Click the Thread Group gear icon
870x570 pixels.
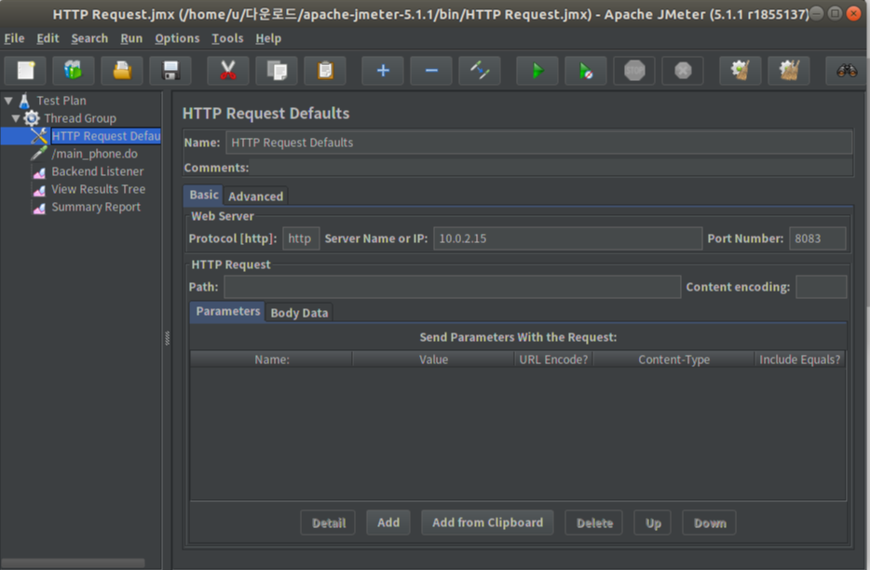click(x=32, y=118)
